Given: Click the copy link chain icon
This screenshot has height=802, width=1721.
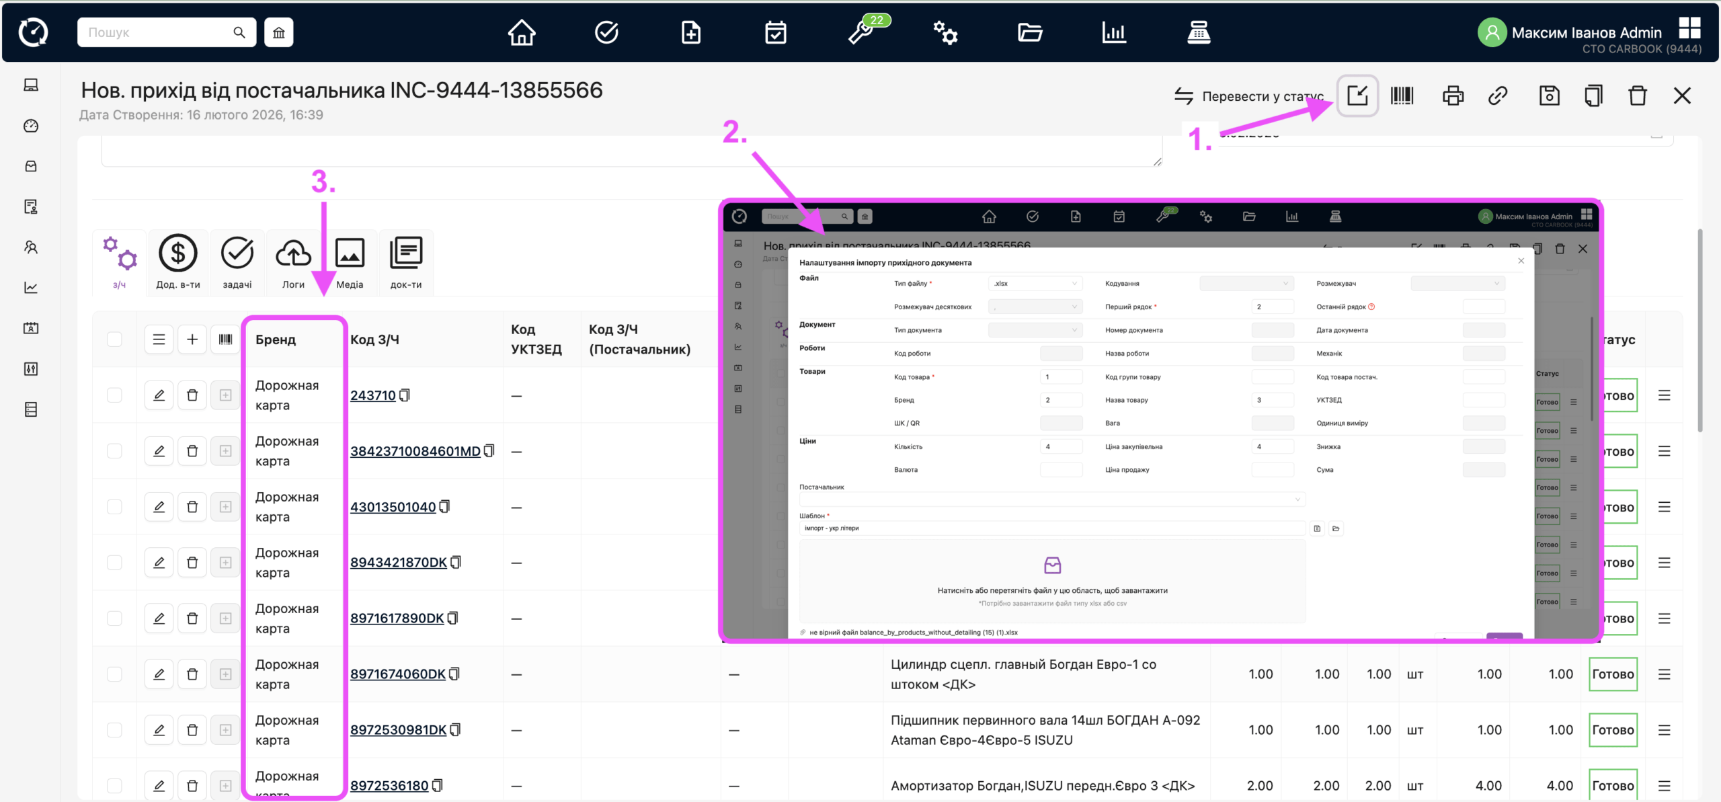Looking at the screenshot, I should 1498,96.
